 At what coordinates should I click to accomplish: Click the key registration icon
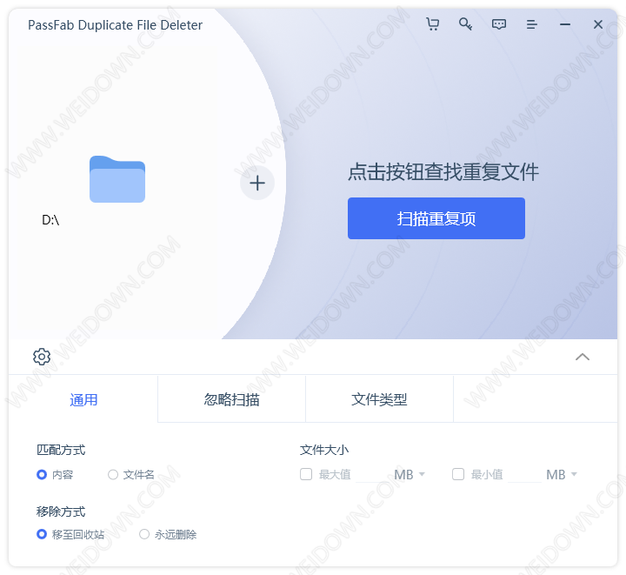pyautogui.click(x=465, y=24)
